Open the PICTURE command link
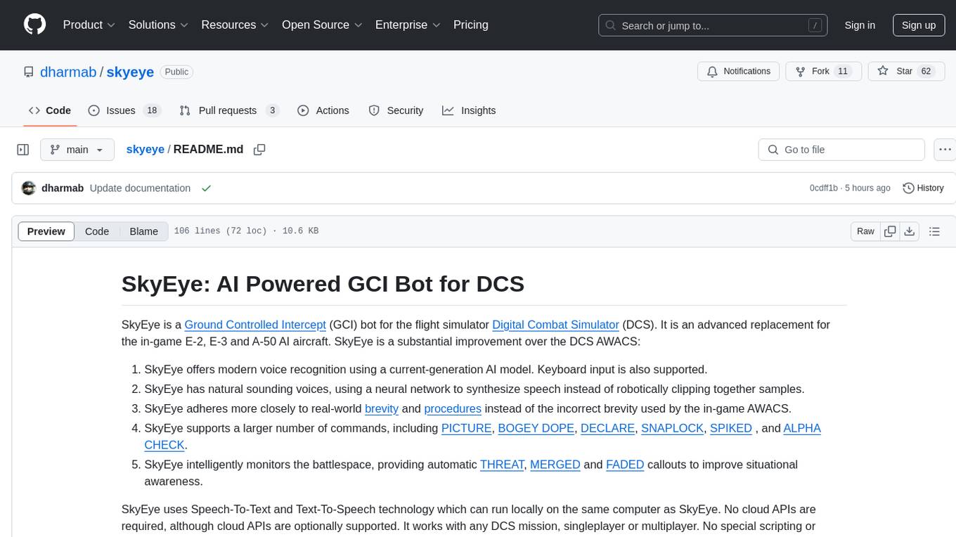Screen dimensions: 956x537 coord(466,428)
